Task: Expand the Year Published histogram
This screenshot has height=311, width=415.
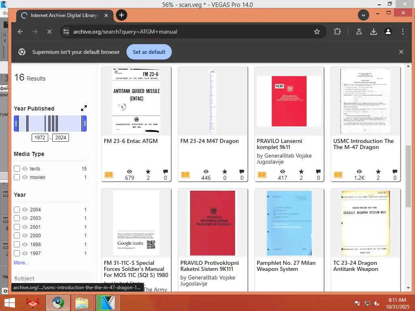Action: [x=83, y=108]
